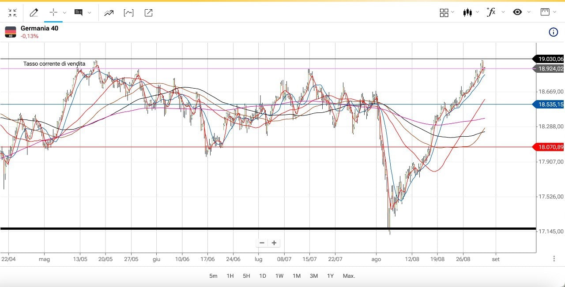565x287 pixels.
Task: Select the pencil drawing tool
Action: 34,13
